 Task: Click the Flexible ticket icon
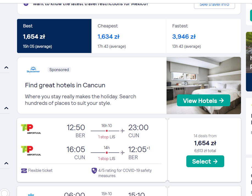[24, 171]
